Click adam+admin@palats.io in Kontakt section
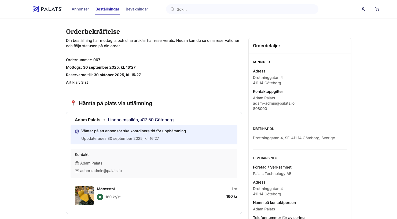The image size is (397, 219). [101, 171]
